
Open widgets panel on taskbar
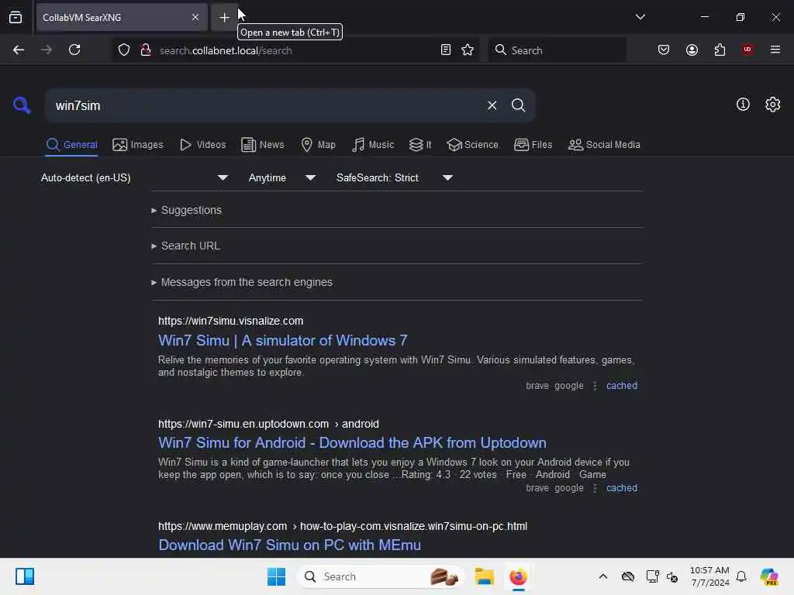(24, 576)
